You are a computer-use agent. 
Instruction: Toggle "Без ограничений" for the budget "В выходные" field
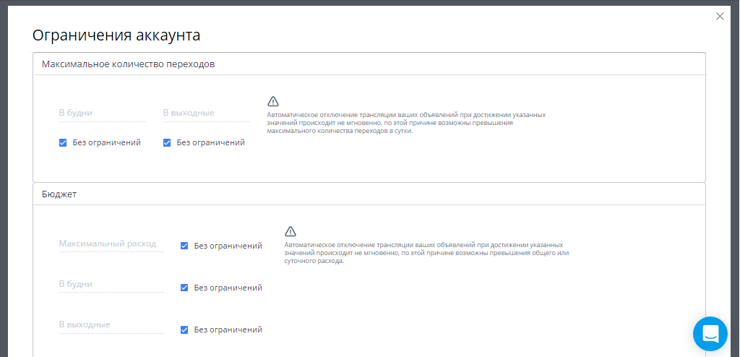click(184, 330)
